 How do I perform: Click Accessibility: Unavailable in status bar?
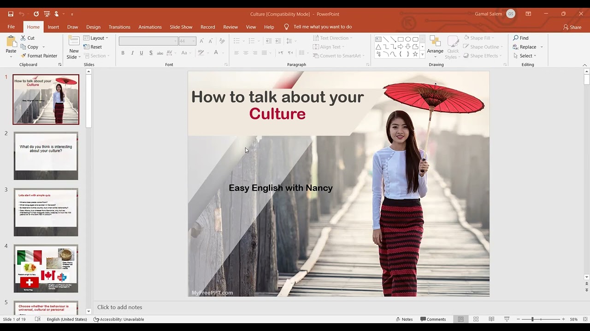[x=119, y=319]
